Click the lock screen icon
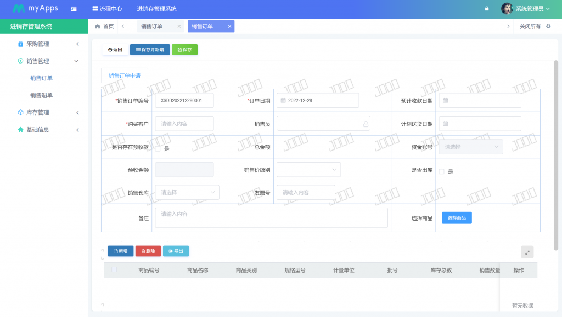 (x=487, y=9)
